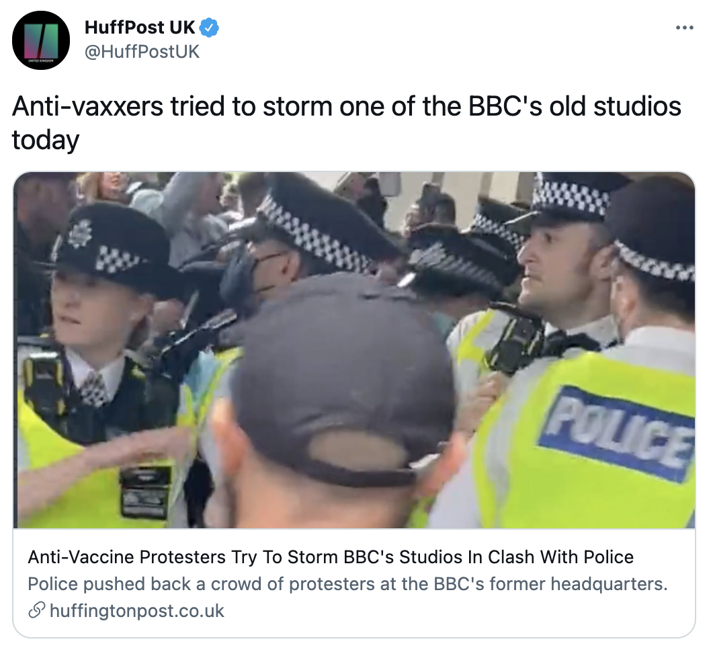Open the HuffPost UK profile avatar

point(41,40)
